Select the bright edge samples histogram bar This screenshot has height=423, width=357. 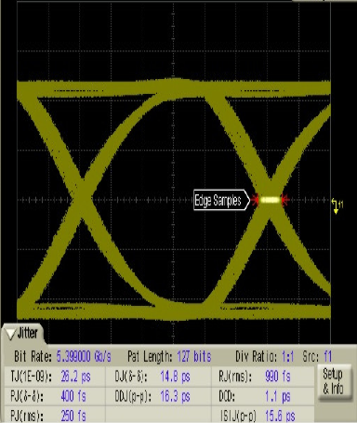pos(270,200)
